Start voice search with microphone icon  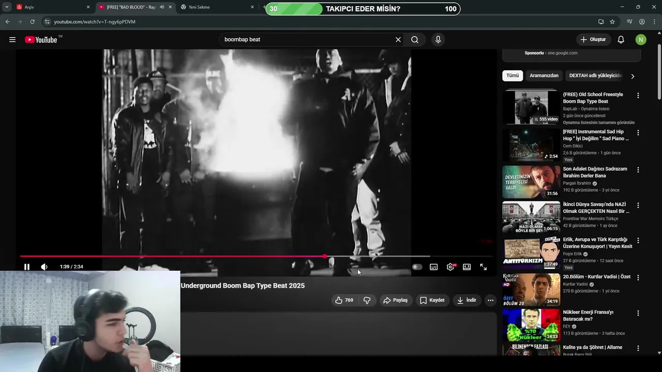click(x=438, y=40)
